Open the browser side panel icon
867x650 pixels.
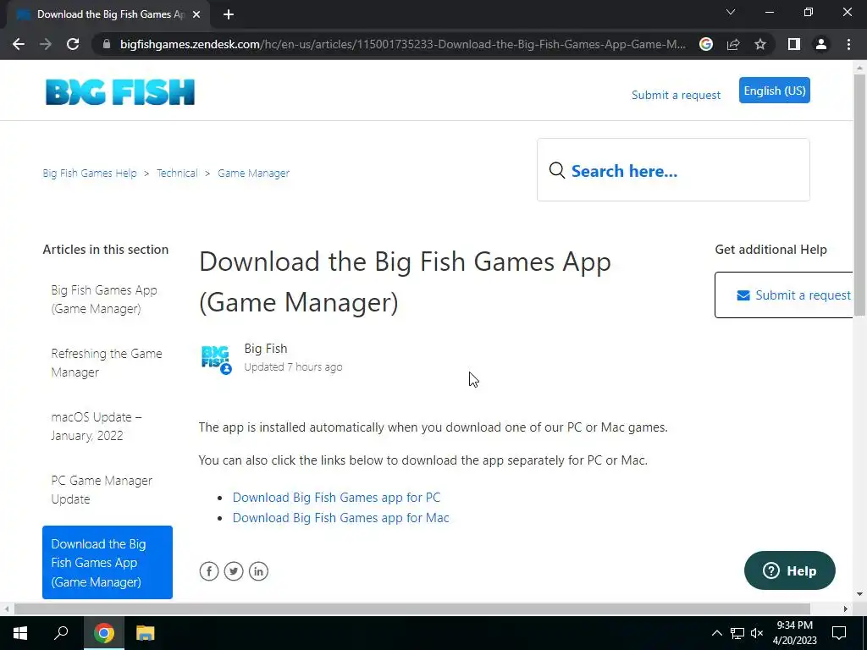click(794, 44)
